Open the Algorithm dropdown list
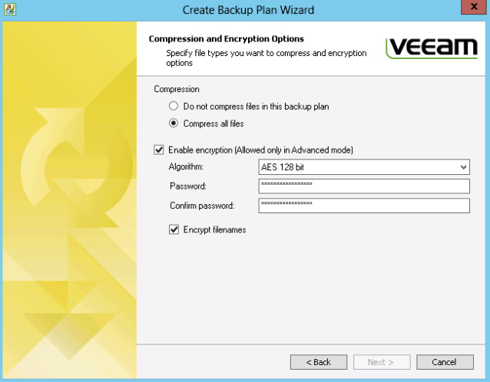The image size is (490, 382). point(364,167)
